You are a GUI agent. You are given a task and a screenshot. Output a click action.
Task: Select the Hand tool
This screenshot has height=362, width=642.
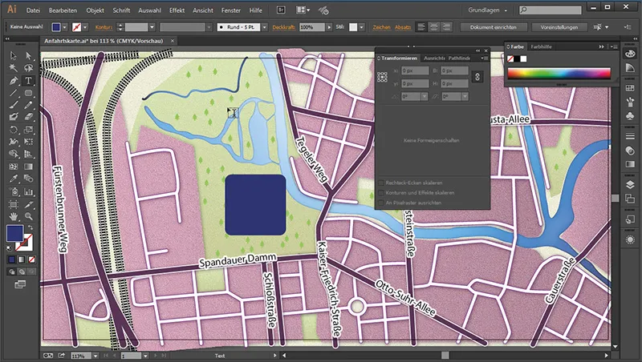14,216
